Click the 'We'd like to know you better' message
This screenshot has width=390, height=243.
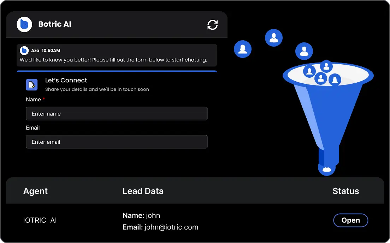click(113, 60)
